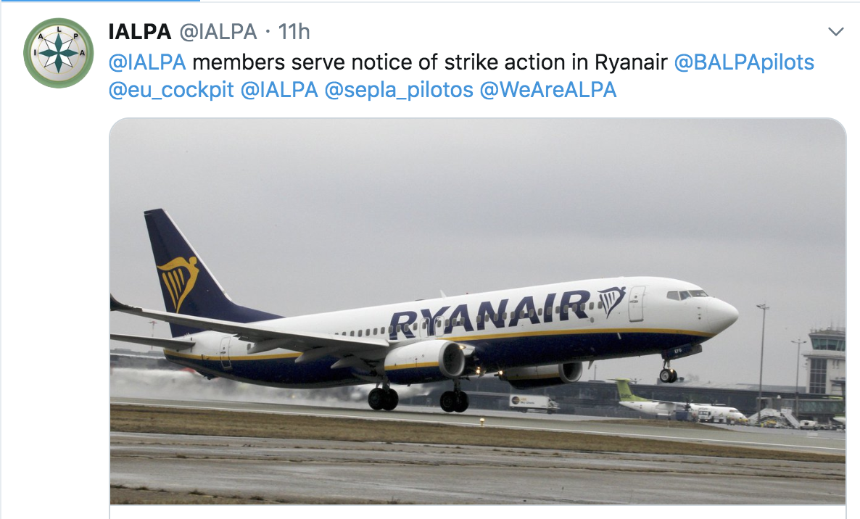Viewport: 860px width, 519px height.
Task: Click RYANAIR lettering on the fuselage
Action: click(489, 312)
